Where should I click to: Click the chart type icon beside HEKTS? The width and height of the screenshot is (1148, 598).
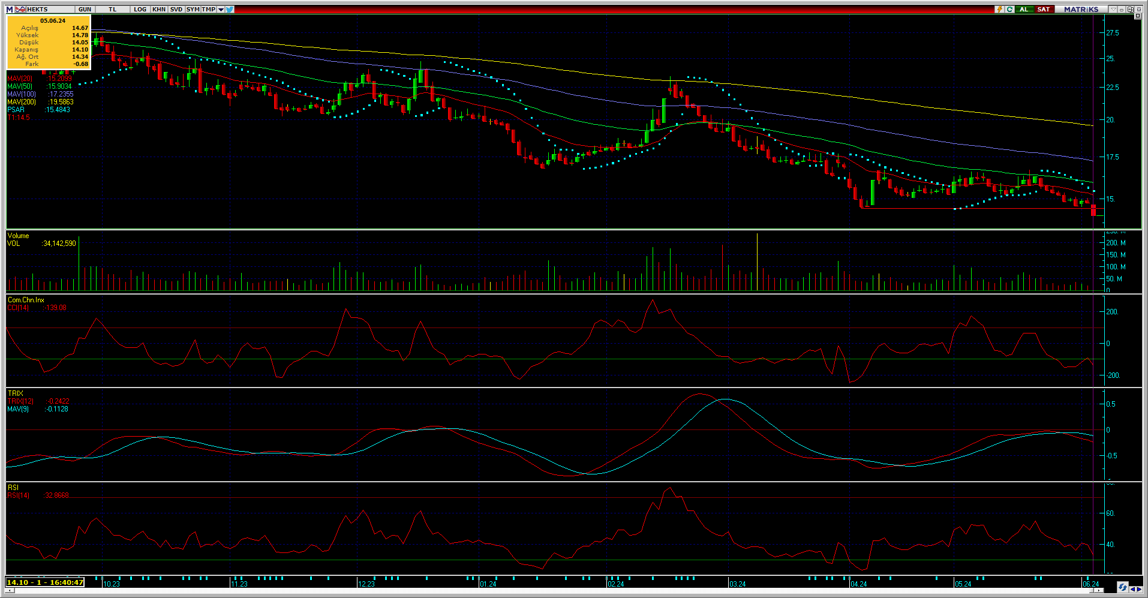click(x=20, y=10)
